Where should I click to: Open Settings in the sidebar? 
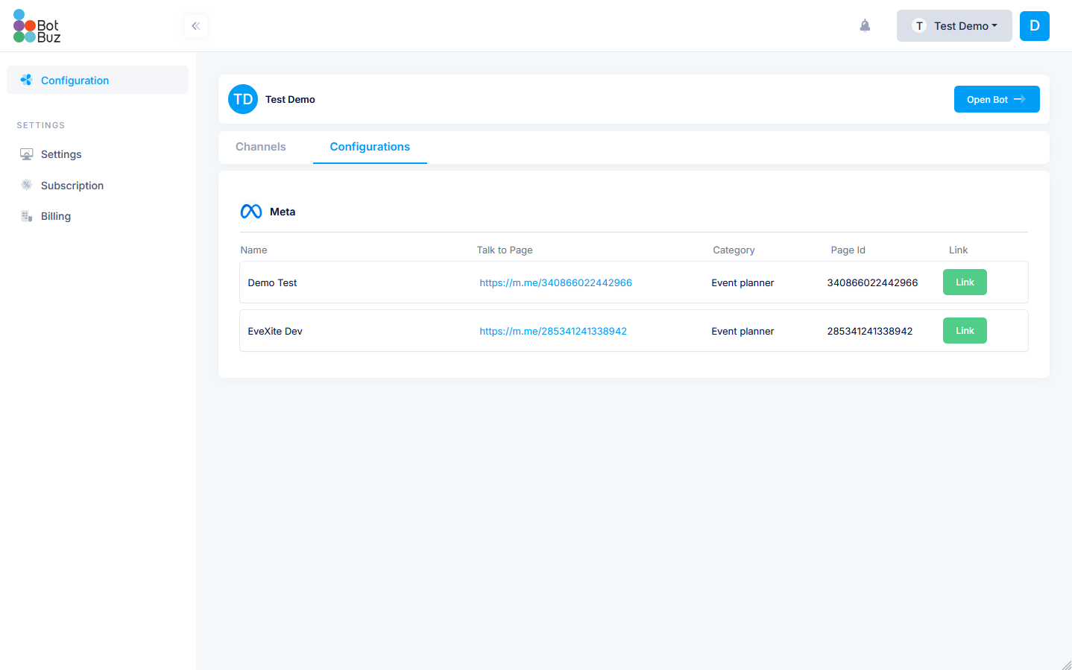(x=61, y=154)
